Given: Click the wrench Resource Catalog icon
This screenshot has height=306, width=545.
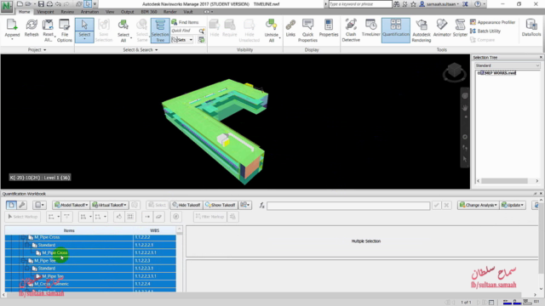Looking at the screenshot, I should click(x=22, y=205).
